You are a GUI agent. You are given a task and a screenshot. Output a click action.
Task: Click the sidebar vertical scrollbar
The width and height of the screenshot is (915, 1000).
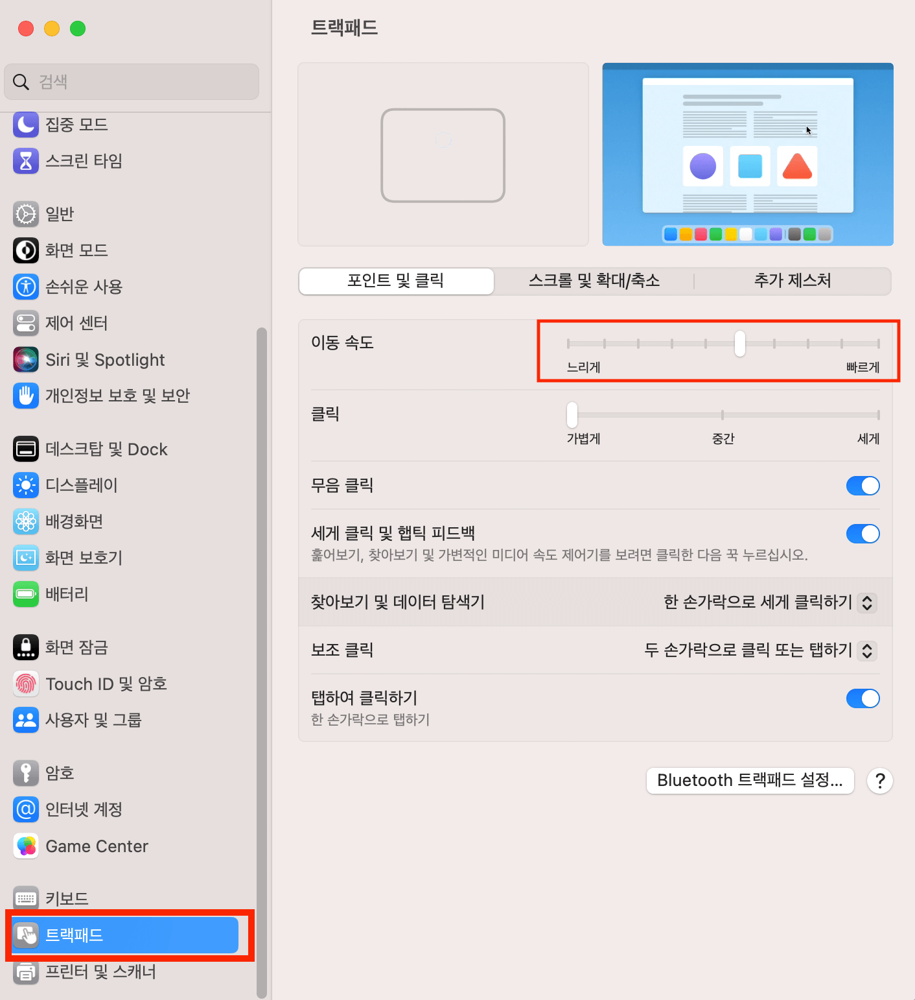click(262, 661)
